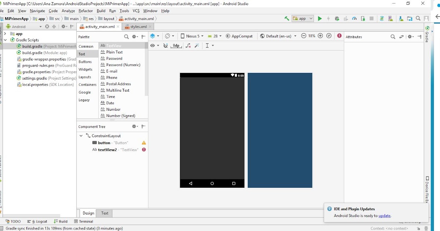440x231 pixels.
Task: Open the Analyze menu
Action: coord(68,11)
